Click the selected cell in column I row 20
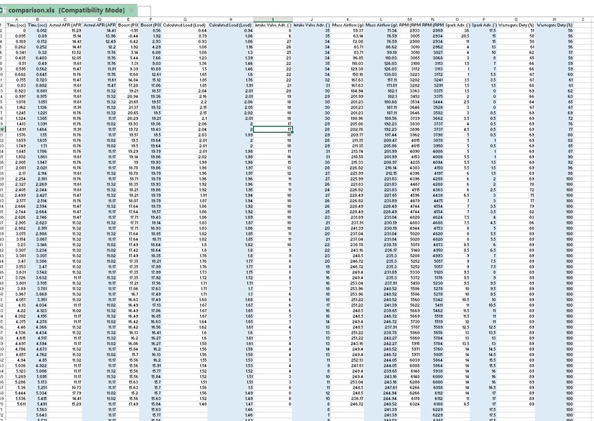The height and width of the screenshot is (421, 594). pos(273,129)
